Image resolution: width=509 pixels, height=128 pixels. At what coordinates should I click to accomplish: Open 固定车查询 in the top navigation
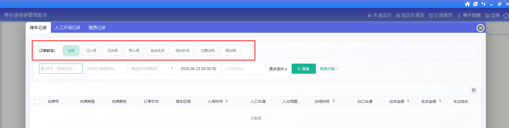pyautogui.click(x=410, y=15)
